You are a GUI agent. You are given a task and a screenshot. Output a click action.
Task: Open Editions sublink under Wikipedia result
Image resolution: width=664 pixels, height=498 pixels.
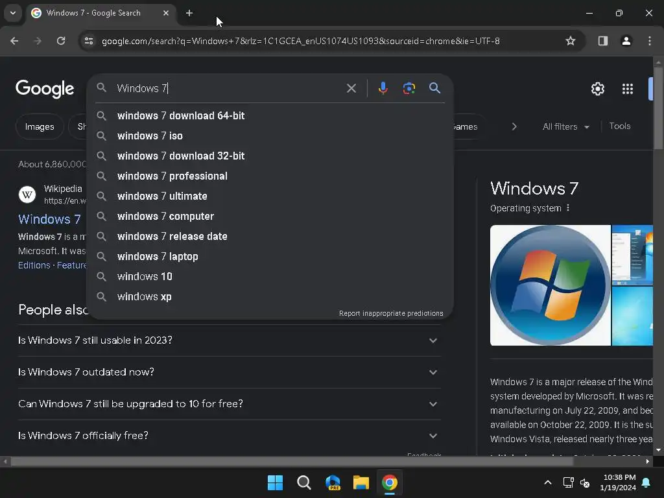pyautogui.click(x=34, y=265)
